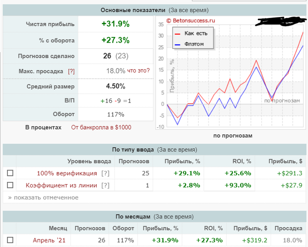Check the 100% верификация row checkbox
The height and width of the screenshot is (247, 308).
[10, 173]
